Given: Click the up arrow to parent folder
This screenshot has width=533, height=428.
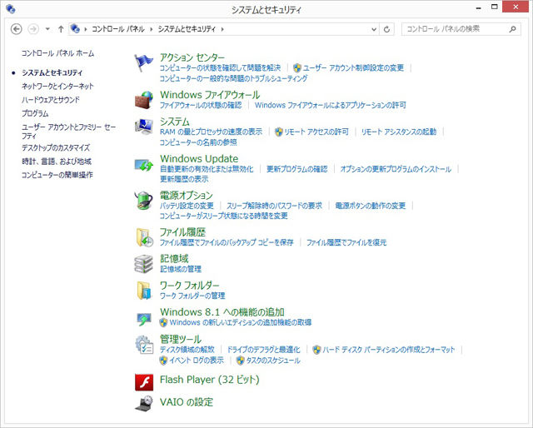Looking at the screenshot, I should pyautogui.click(x=61, y=29).
